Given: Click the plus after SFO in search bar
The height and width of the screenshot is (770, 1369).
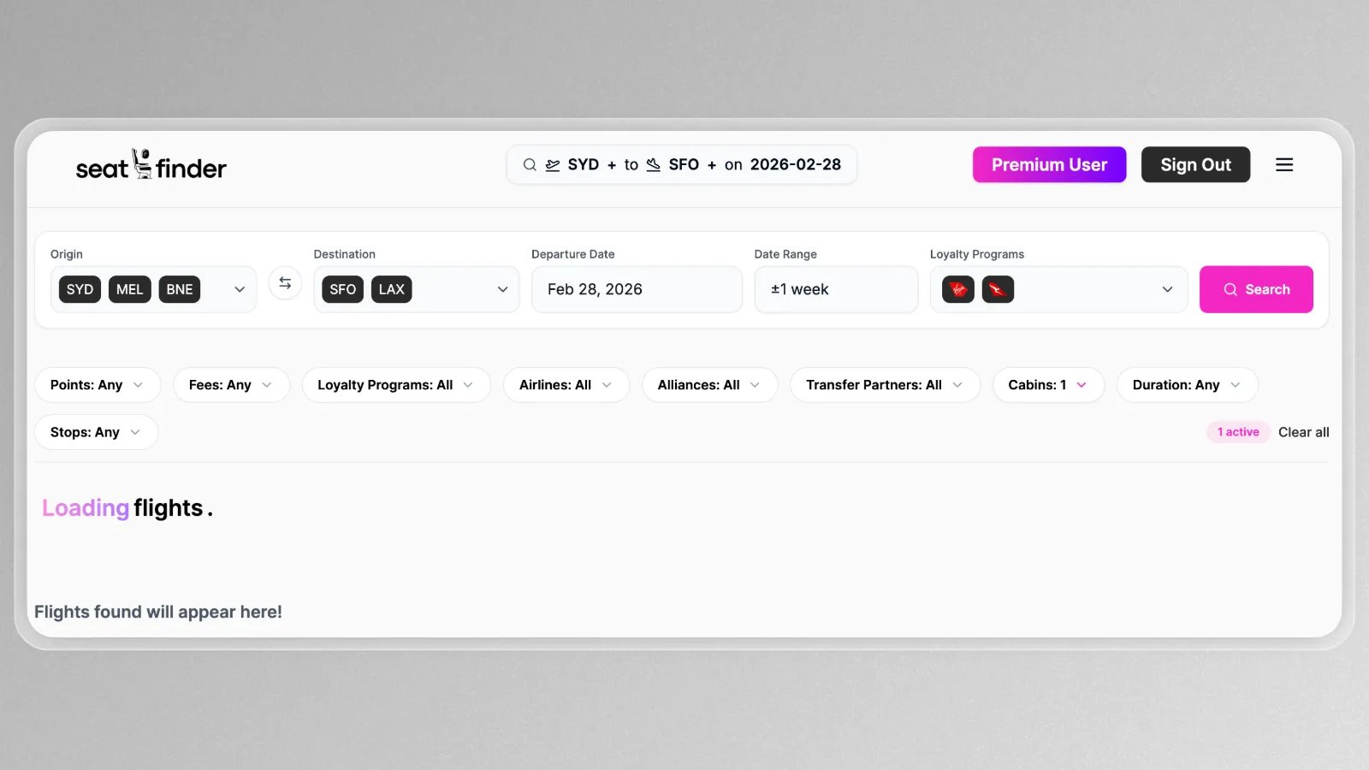Looking at the screenshot, I should pos(712,165).
